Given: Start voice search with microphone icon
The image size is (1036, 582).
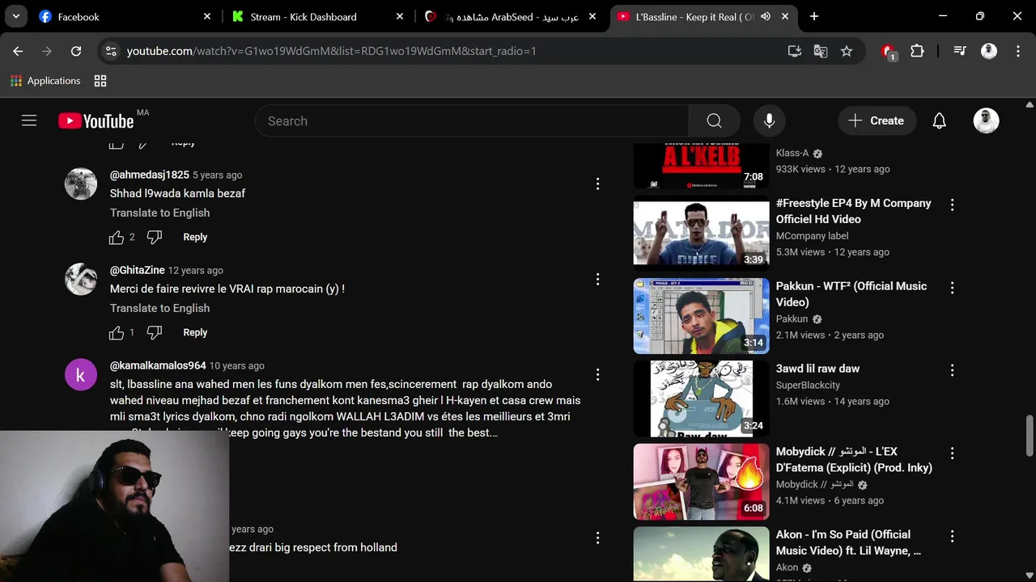Looking at the screenshot, I should pos(769,120).
